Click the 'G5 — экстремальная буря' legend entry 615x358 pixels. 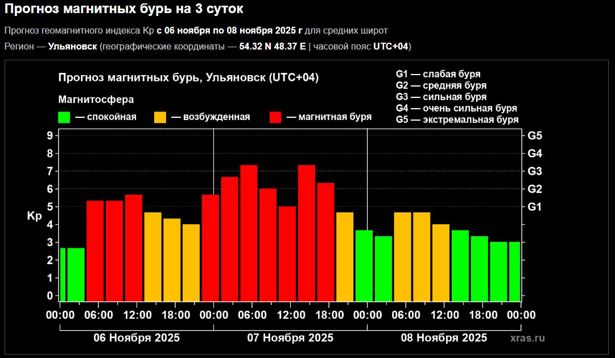(x=457, y=120)
